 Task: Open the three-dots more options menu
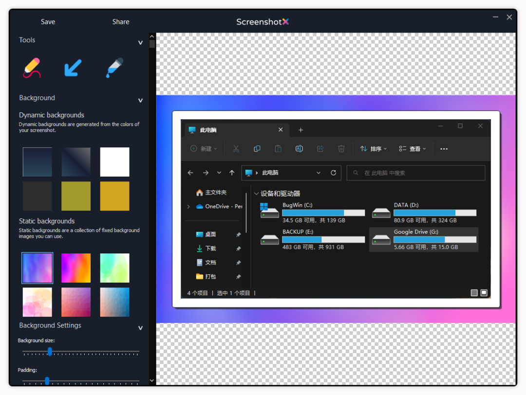tap(444, 149)
